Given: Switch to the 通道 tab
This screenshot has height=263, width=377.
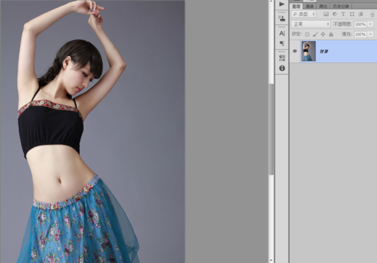Looking at the screenshot, I should pyautogui.click(x=309, y=6).
